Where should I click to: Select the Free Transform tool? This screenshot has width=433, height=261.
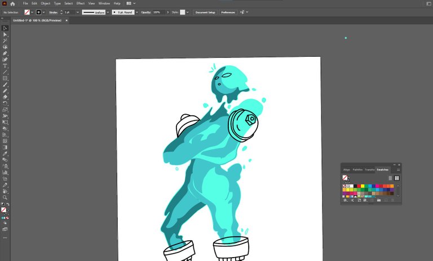click(5, 122)
